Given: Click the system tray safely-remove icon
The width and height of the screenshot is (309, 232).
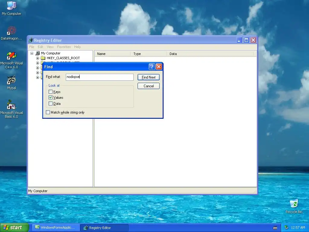Looking at the screenshot, I should click(x=286, y=227).
